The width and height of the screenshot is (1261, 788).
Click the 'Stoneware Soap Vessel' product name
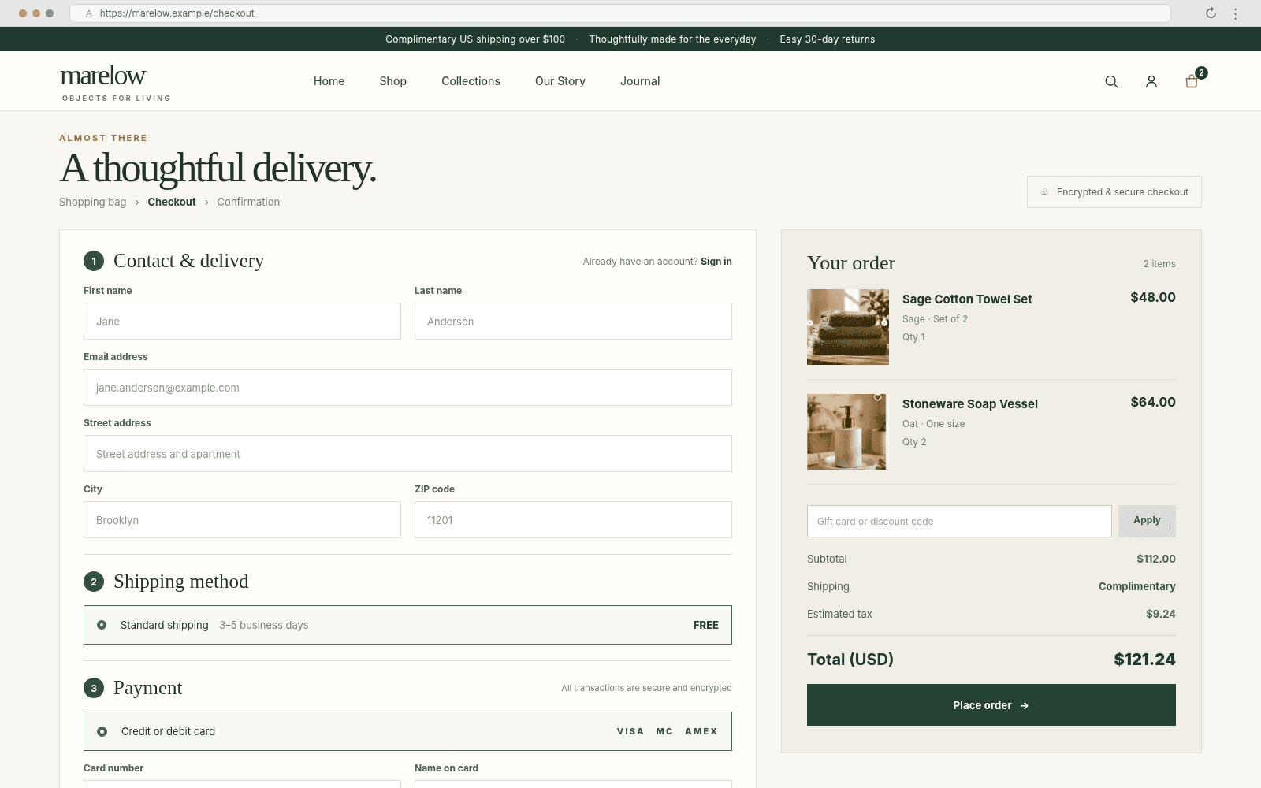(x=970, y=404)
